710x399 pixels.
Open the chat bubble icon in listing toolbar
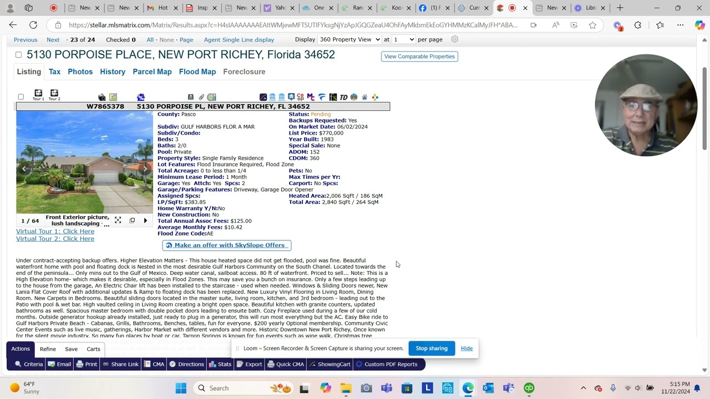(x=291, y=97)
